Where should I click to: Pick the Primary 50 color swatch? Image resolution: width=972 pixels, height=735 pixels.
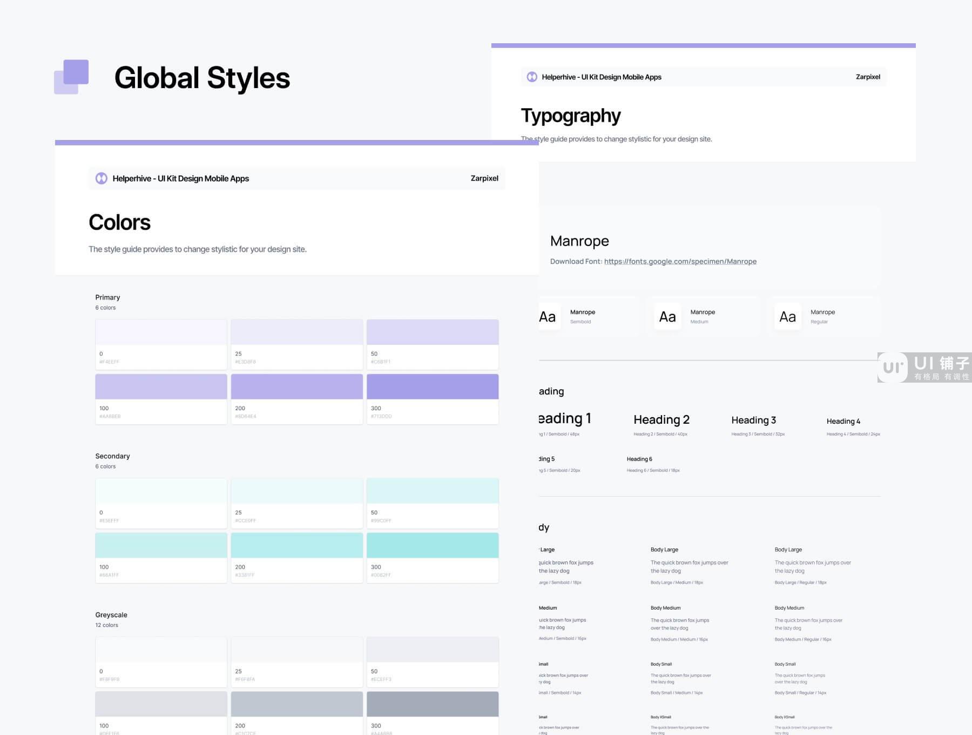coord(433,344)
